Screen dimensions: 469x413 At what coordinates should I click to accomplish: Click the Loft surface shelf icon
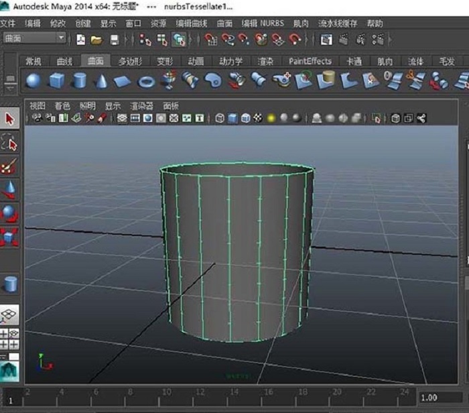190,80
